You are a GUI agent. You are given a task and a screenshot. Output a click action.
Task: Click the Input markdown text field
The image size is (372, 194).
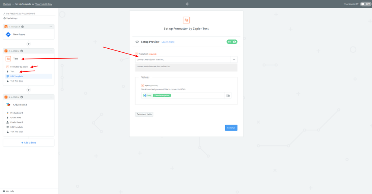click(183, 96)
